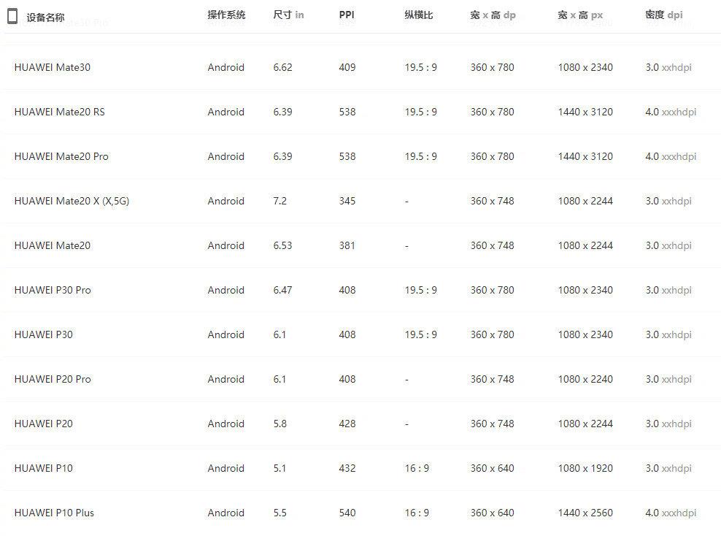Select the HUAWEI Mate20 RS device name
This screenshot has height=536, width=721.
[59, 112]
